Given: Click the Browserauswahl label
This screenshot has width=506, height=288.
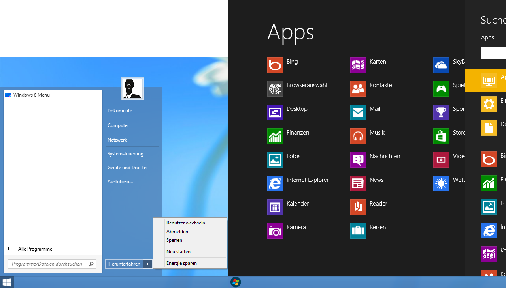Looking at the screenshot, I should coord(307,85).
